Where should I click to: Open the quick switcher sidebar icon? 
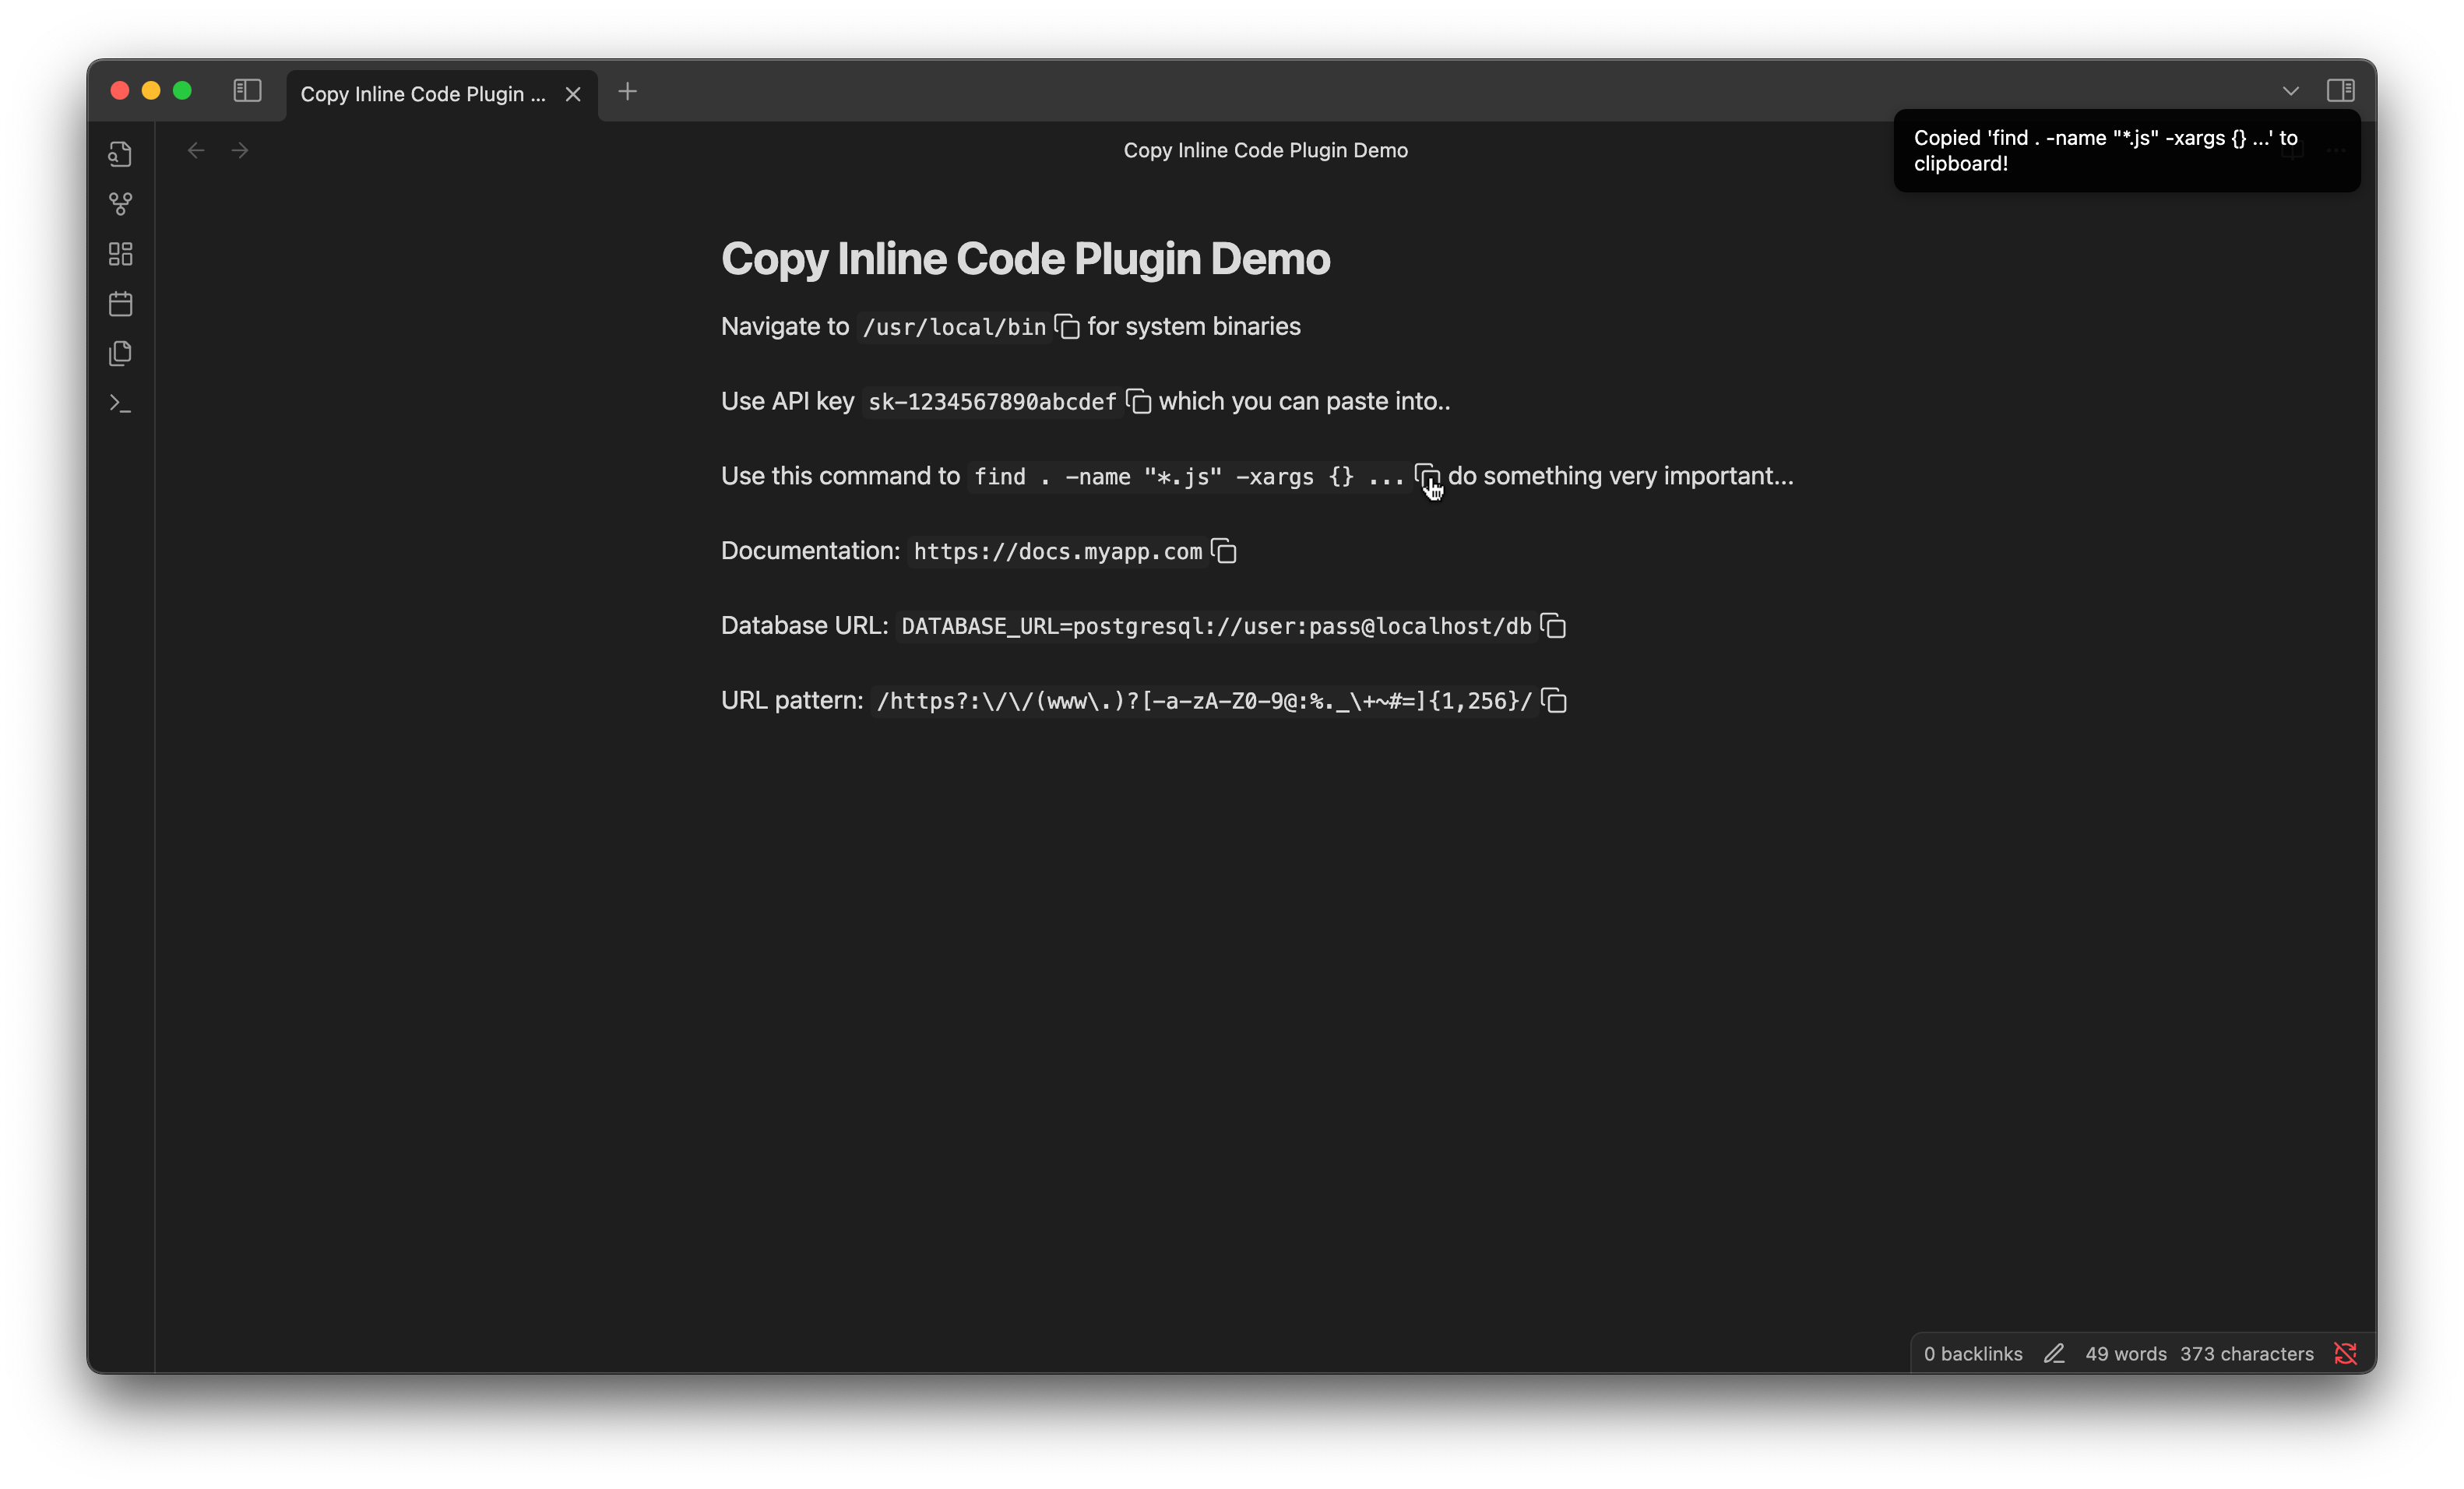point(120,154)
